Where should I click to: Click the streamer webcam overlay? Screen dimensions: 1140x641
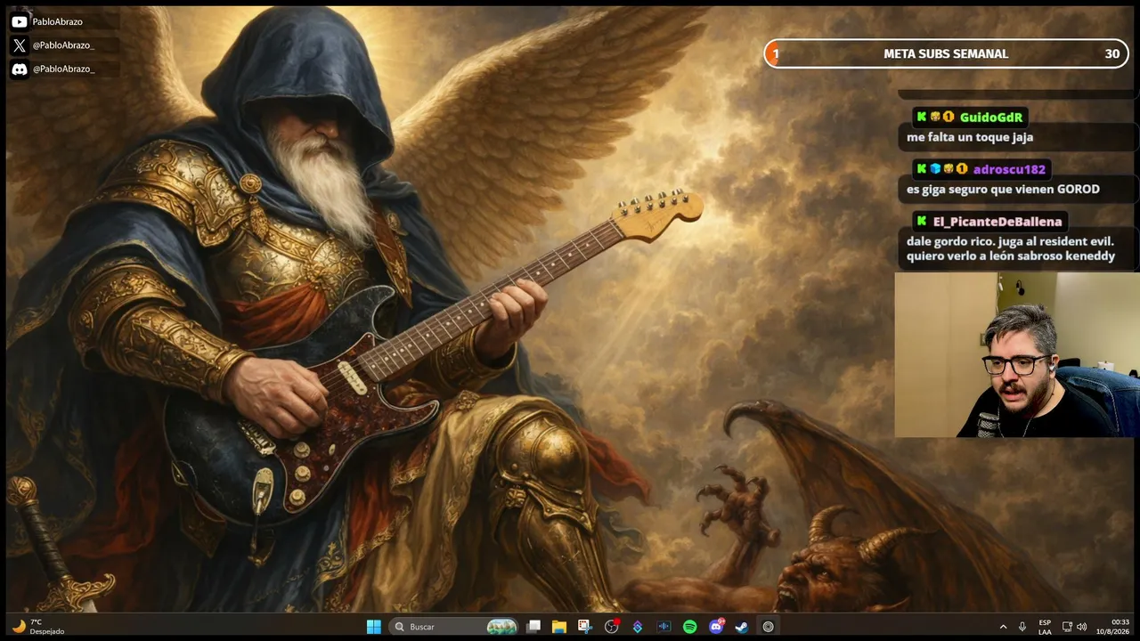(1017, 354)
